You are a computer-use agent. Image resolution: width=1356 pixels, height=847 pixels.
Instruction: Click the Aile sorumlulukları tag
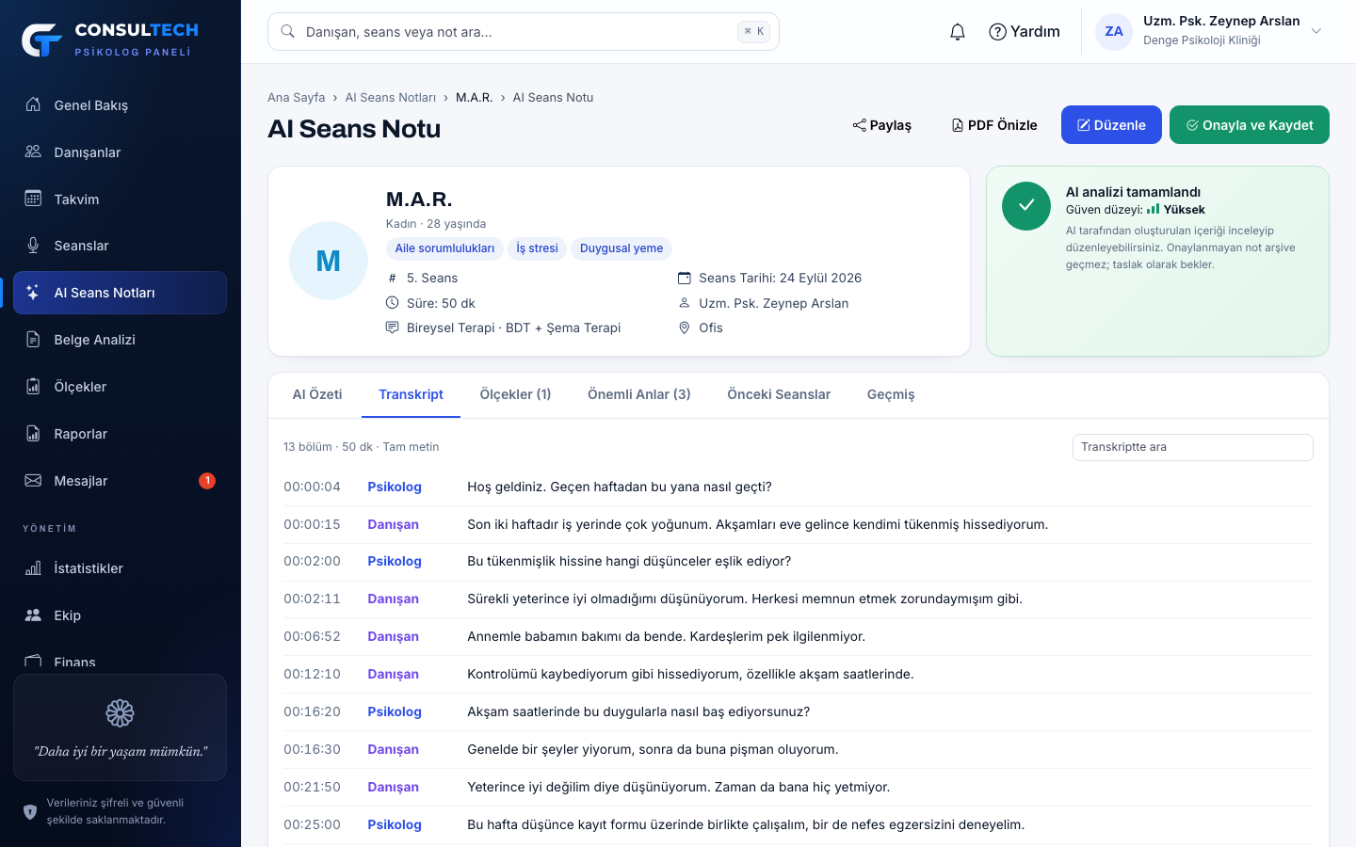(x=444, y=248)
